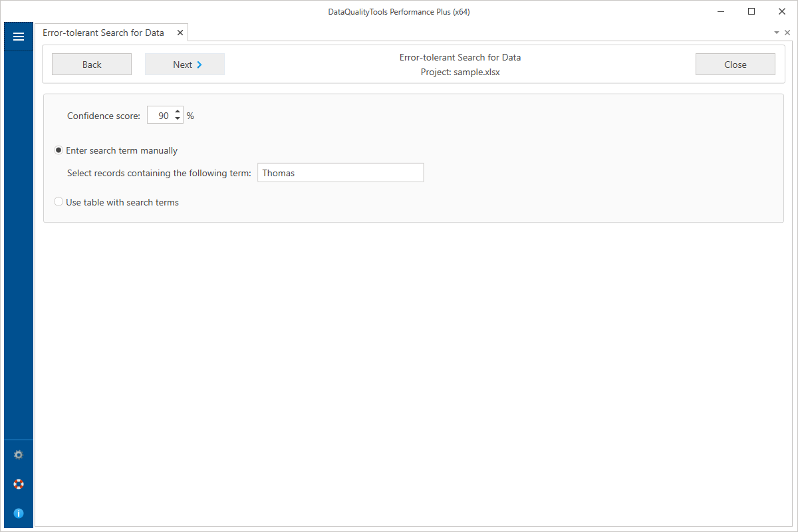Click the confidence score value box showing 90
Screen dimensions: 798x532
(x=161, y=114)
